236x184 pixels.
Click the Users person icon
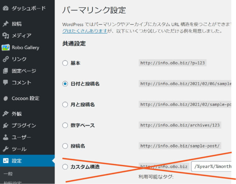(x=6, y=138)
